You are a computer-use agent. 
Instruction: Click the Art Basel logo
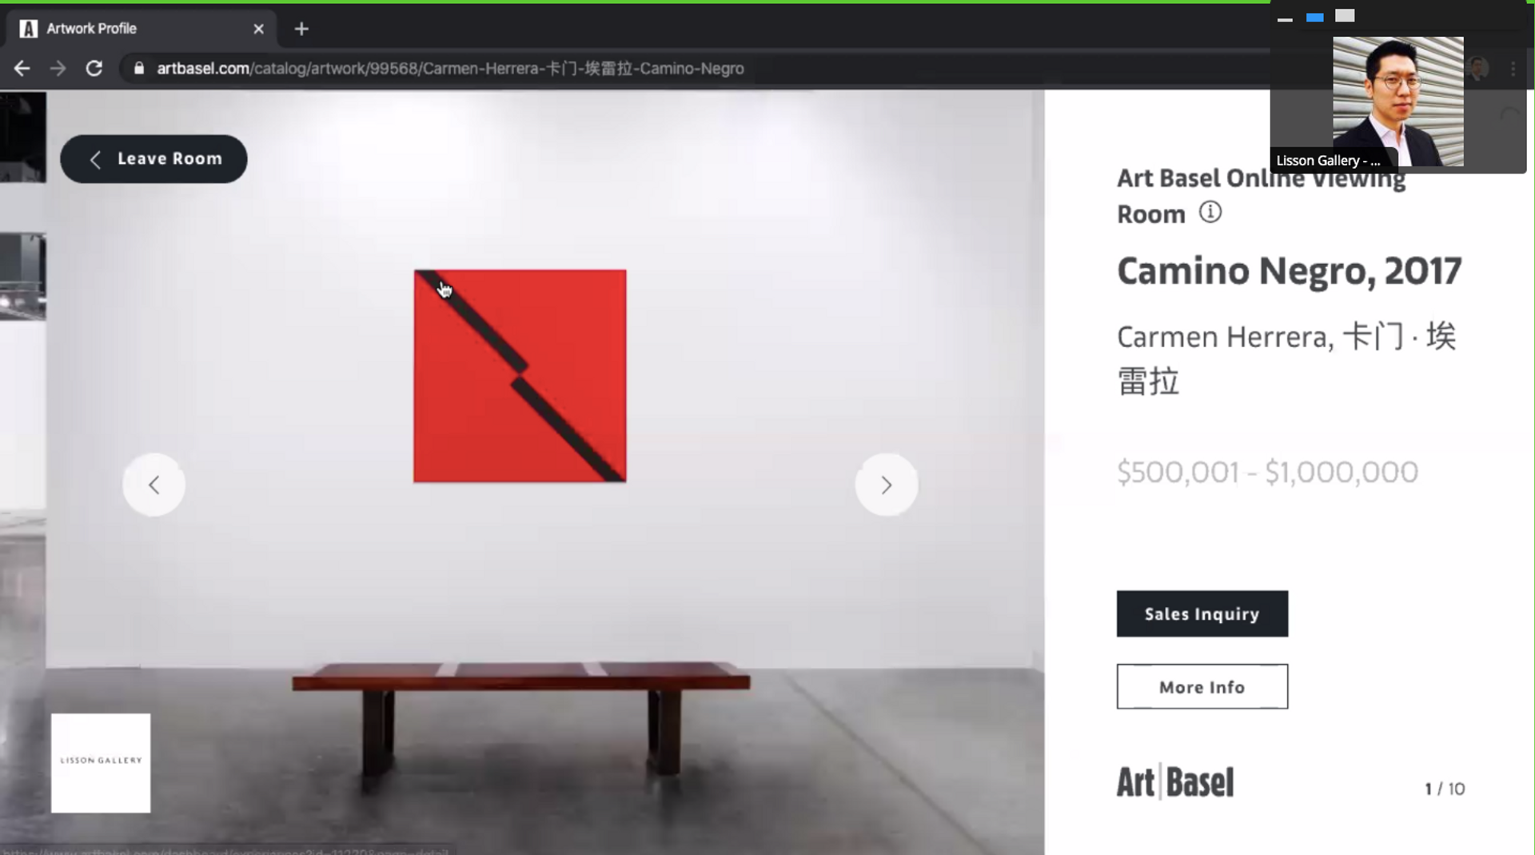click(1175, 782)
